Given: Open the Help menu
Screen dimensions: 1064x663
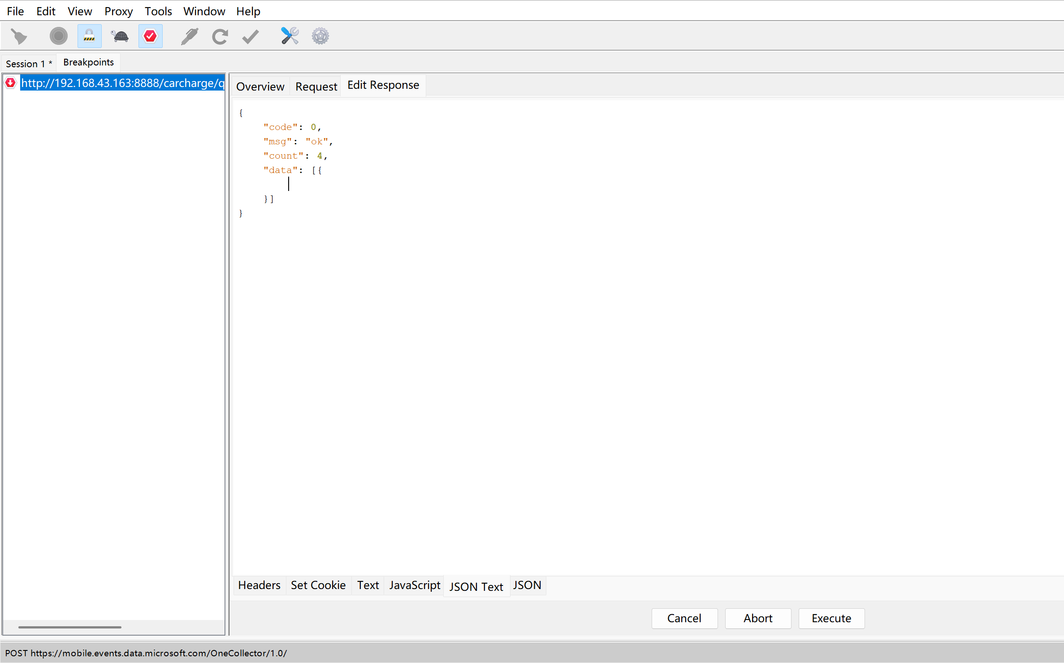Looking at the screenshot, I should coord(248,11).
